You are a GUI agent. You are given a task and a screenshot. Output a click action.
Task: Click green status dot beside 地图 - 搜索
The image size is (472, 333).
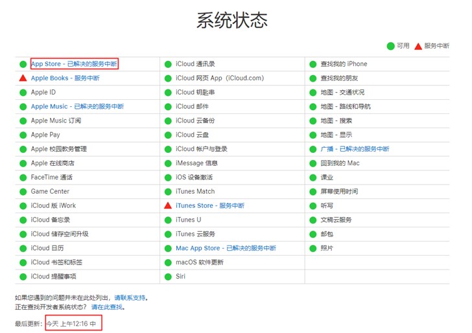pos(313,121)
